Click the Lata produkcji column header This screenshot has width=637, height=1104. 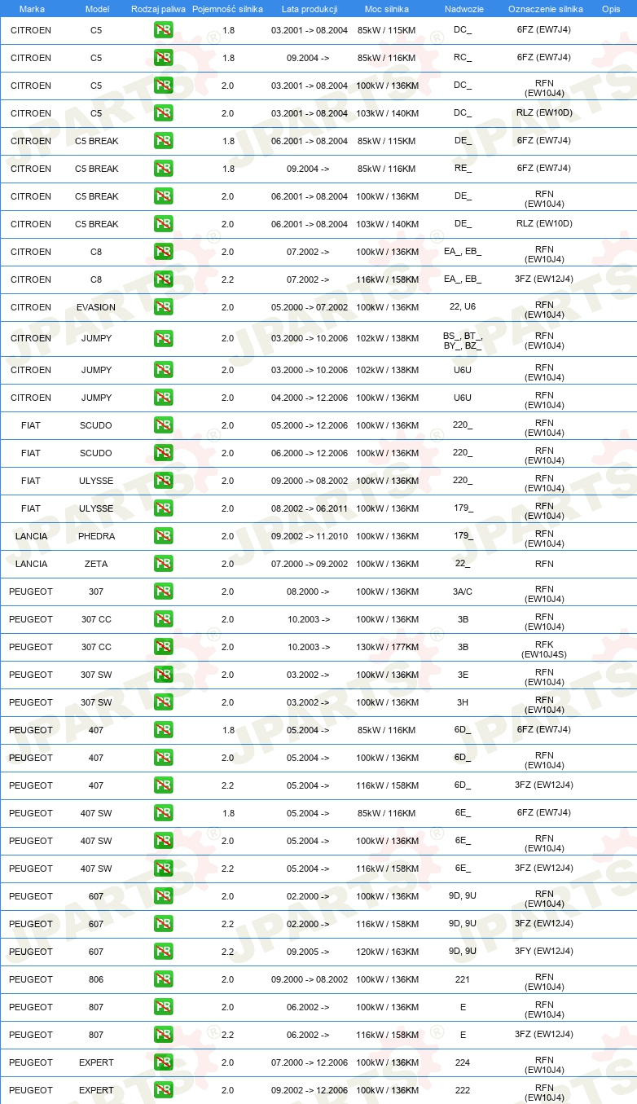click(310, 9)
